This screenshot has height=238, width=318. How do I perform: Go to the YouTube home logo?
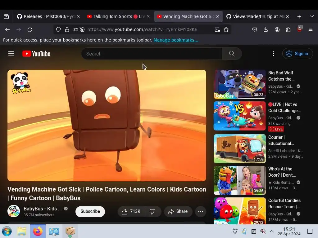[36, 54]
